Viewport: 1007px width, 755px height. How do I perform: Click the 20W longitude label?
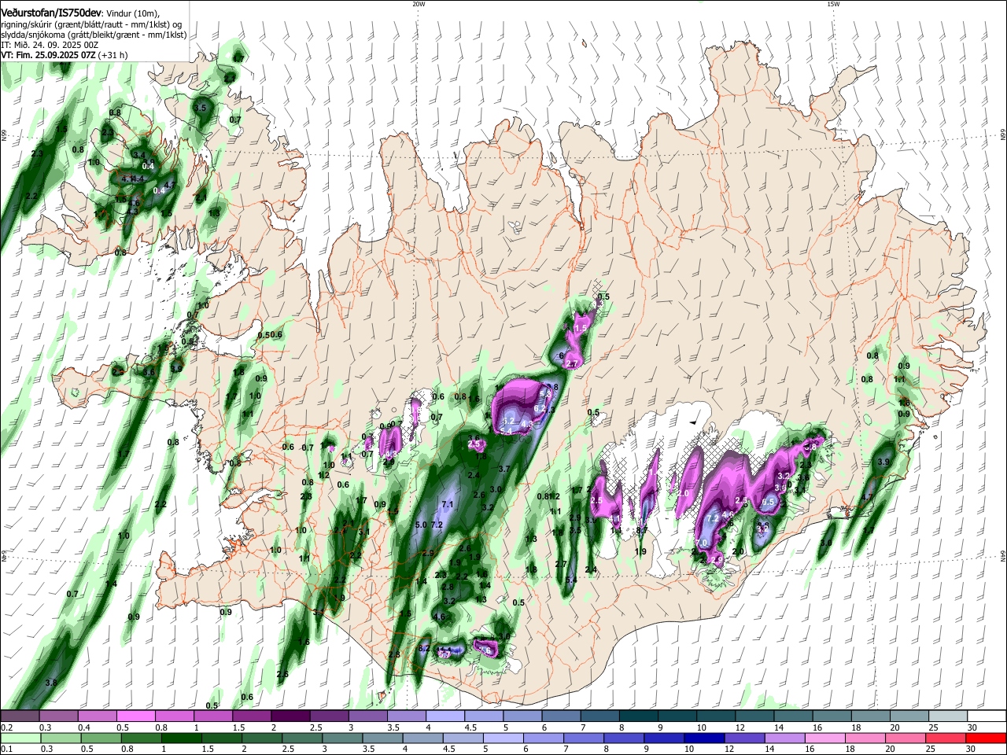pyautogui.click(x=419, y=4)
